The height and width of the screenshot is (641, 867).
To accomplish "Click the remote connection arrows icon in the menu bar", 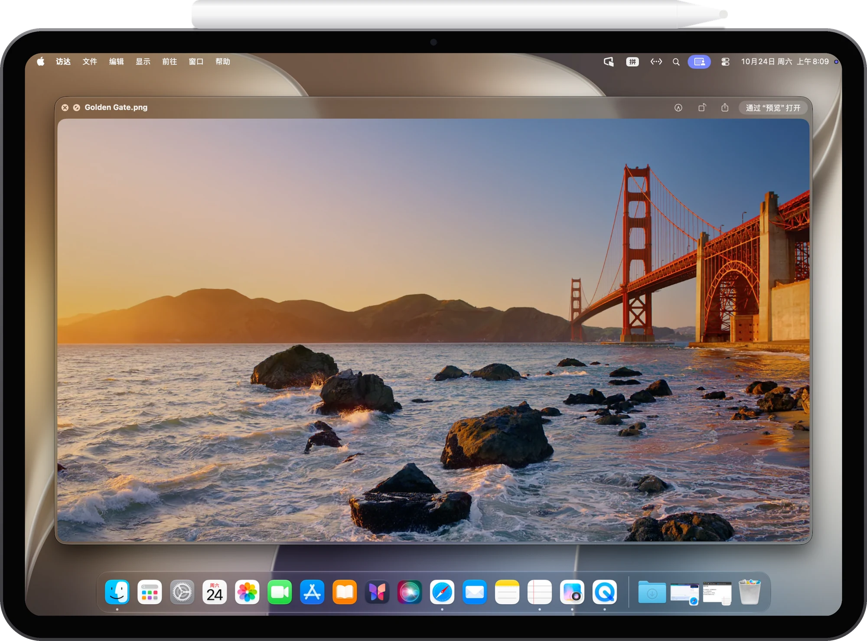I will click(x=656, y=62).
